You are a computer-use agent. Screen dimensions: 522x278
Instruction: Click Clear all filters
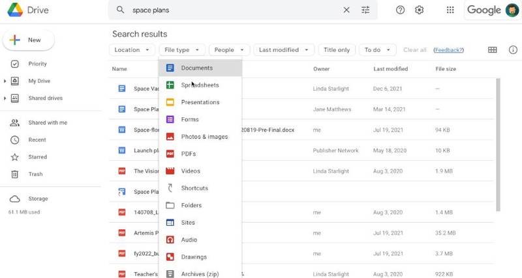coord(414,50)
